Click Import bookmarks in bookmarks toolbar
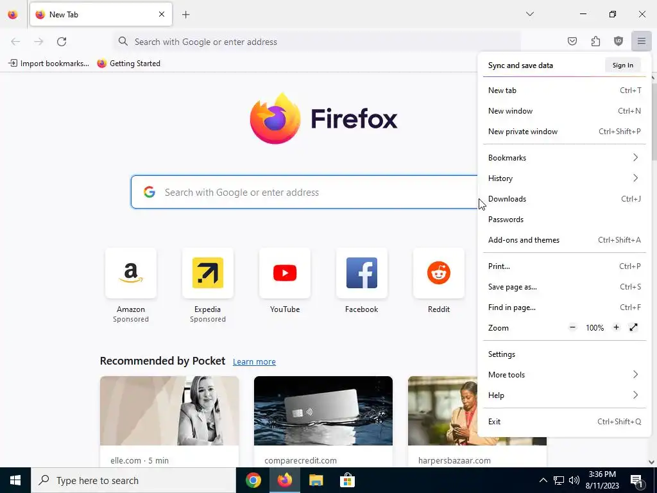Screen dimensions: 657x493 49,64
